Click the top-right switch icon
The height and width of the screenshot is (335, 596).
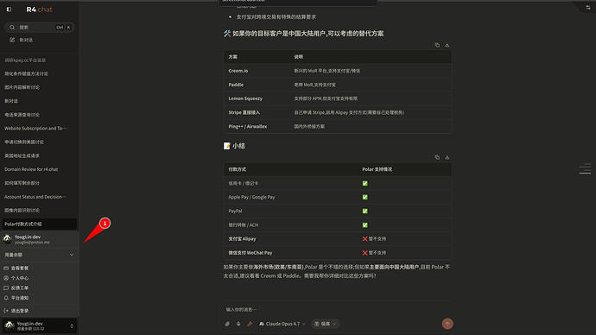pos(588,8)
